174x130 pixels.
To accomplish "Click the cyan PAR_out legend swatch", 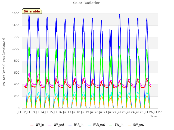I will [x=89, y=125].
